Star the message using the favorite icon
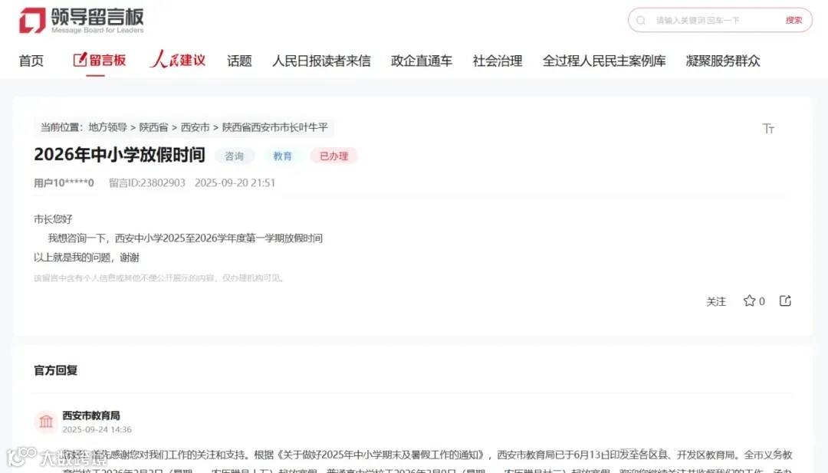 coord(749,301)
